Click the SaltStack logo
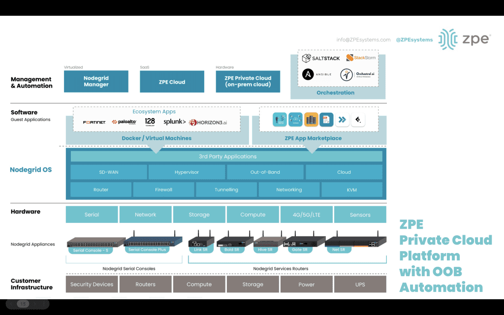This screenshot has height=315, width=504. [x=321, y=58]
